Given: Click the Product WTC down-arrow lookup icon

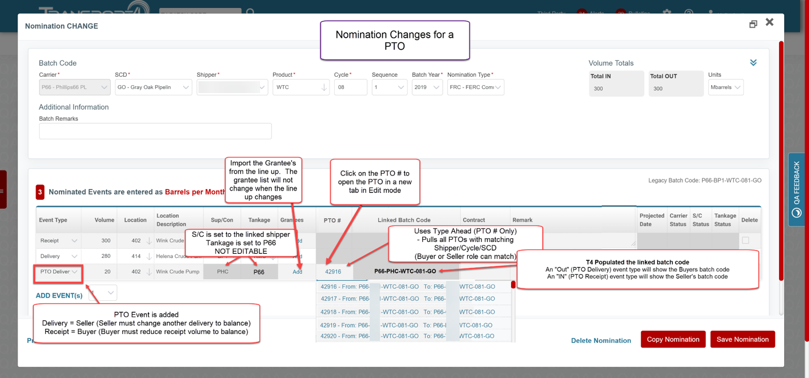Looking at the screenshot, I should tap(324, 87).
